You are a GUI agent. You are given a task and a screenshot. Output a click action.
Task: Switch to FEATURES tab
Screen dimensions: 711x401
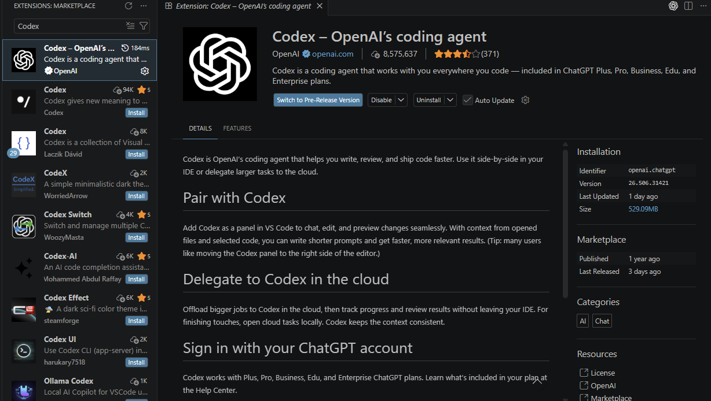237,128
